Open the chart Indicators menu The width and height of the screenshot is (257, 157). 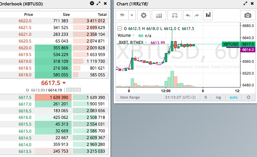[159, 15]
